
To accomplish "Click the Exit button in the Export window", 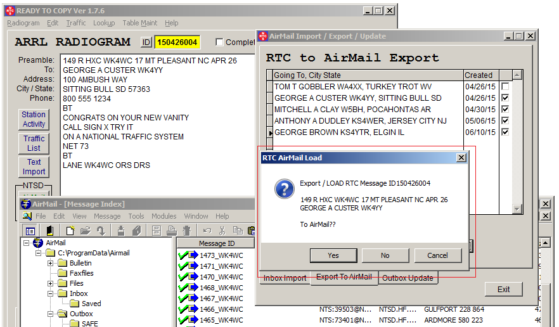I will coord(503,289).
